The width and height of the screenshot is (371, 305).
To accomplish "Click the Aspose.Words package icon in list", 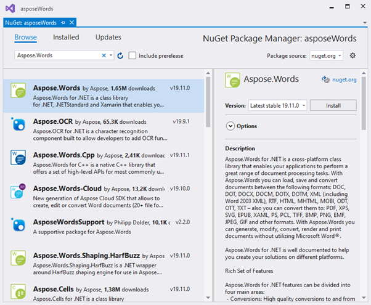I will tap(18, 91).
